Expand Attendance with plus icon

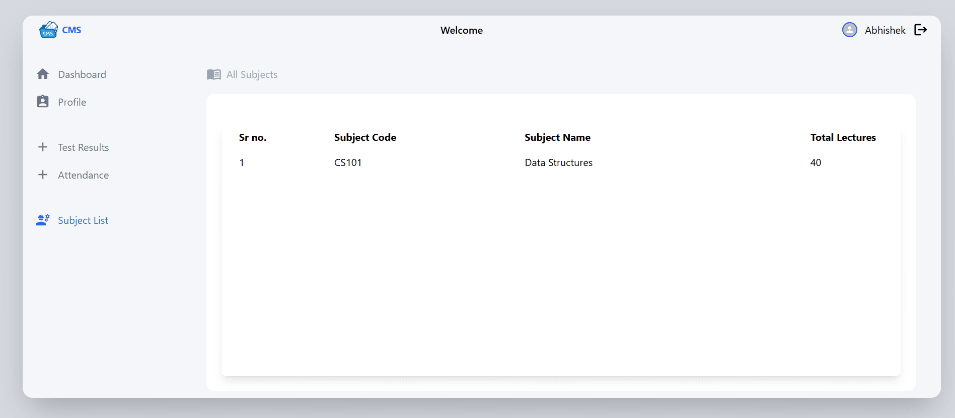pos(43,175)
